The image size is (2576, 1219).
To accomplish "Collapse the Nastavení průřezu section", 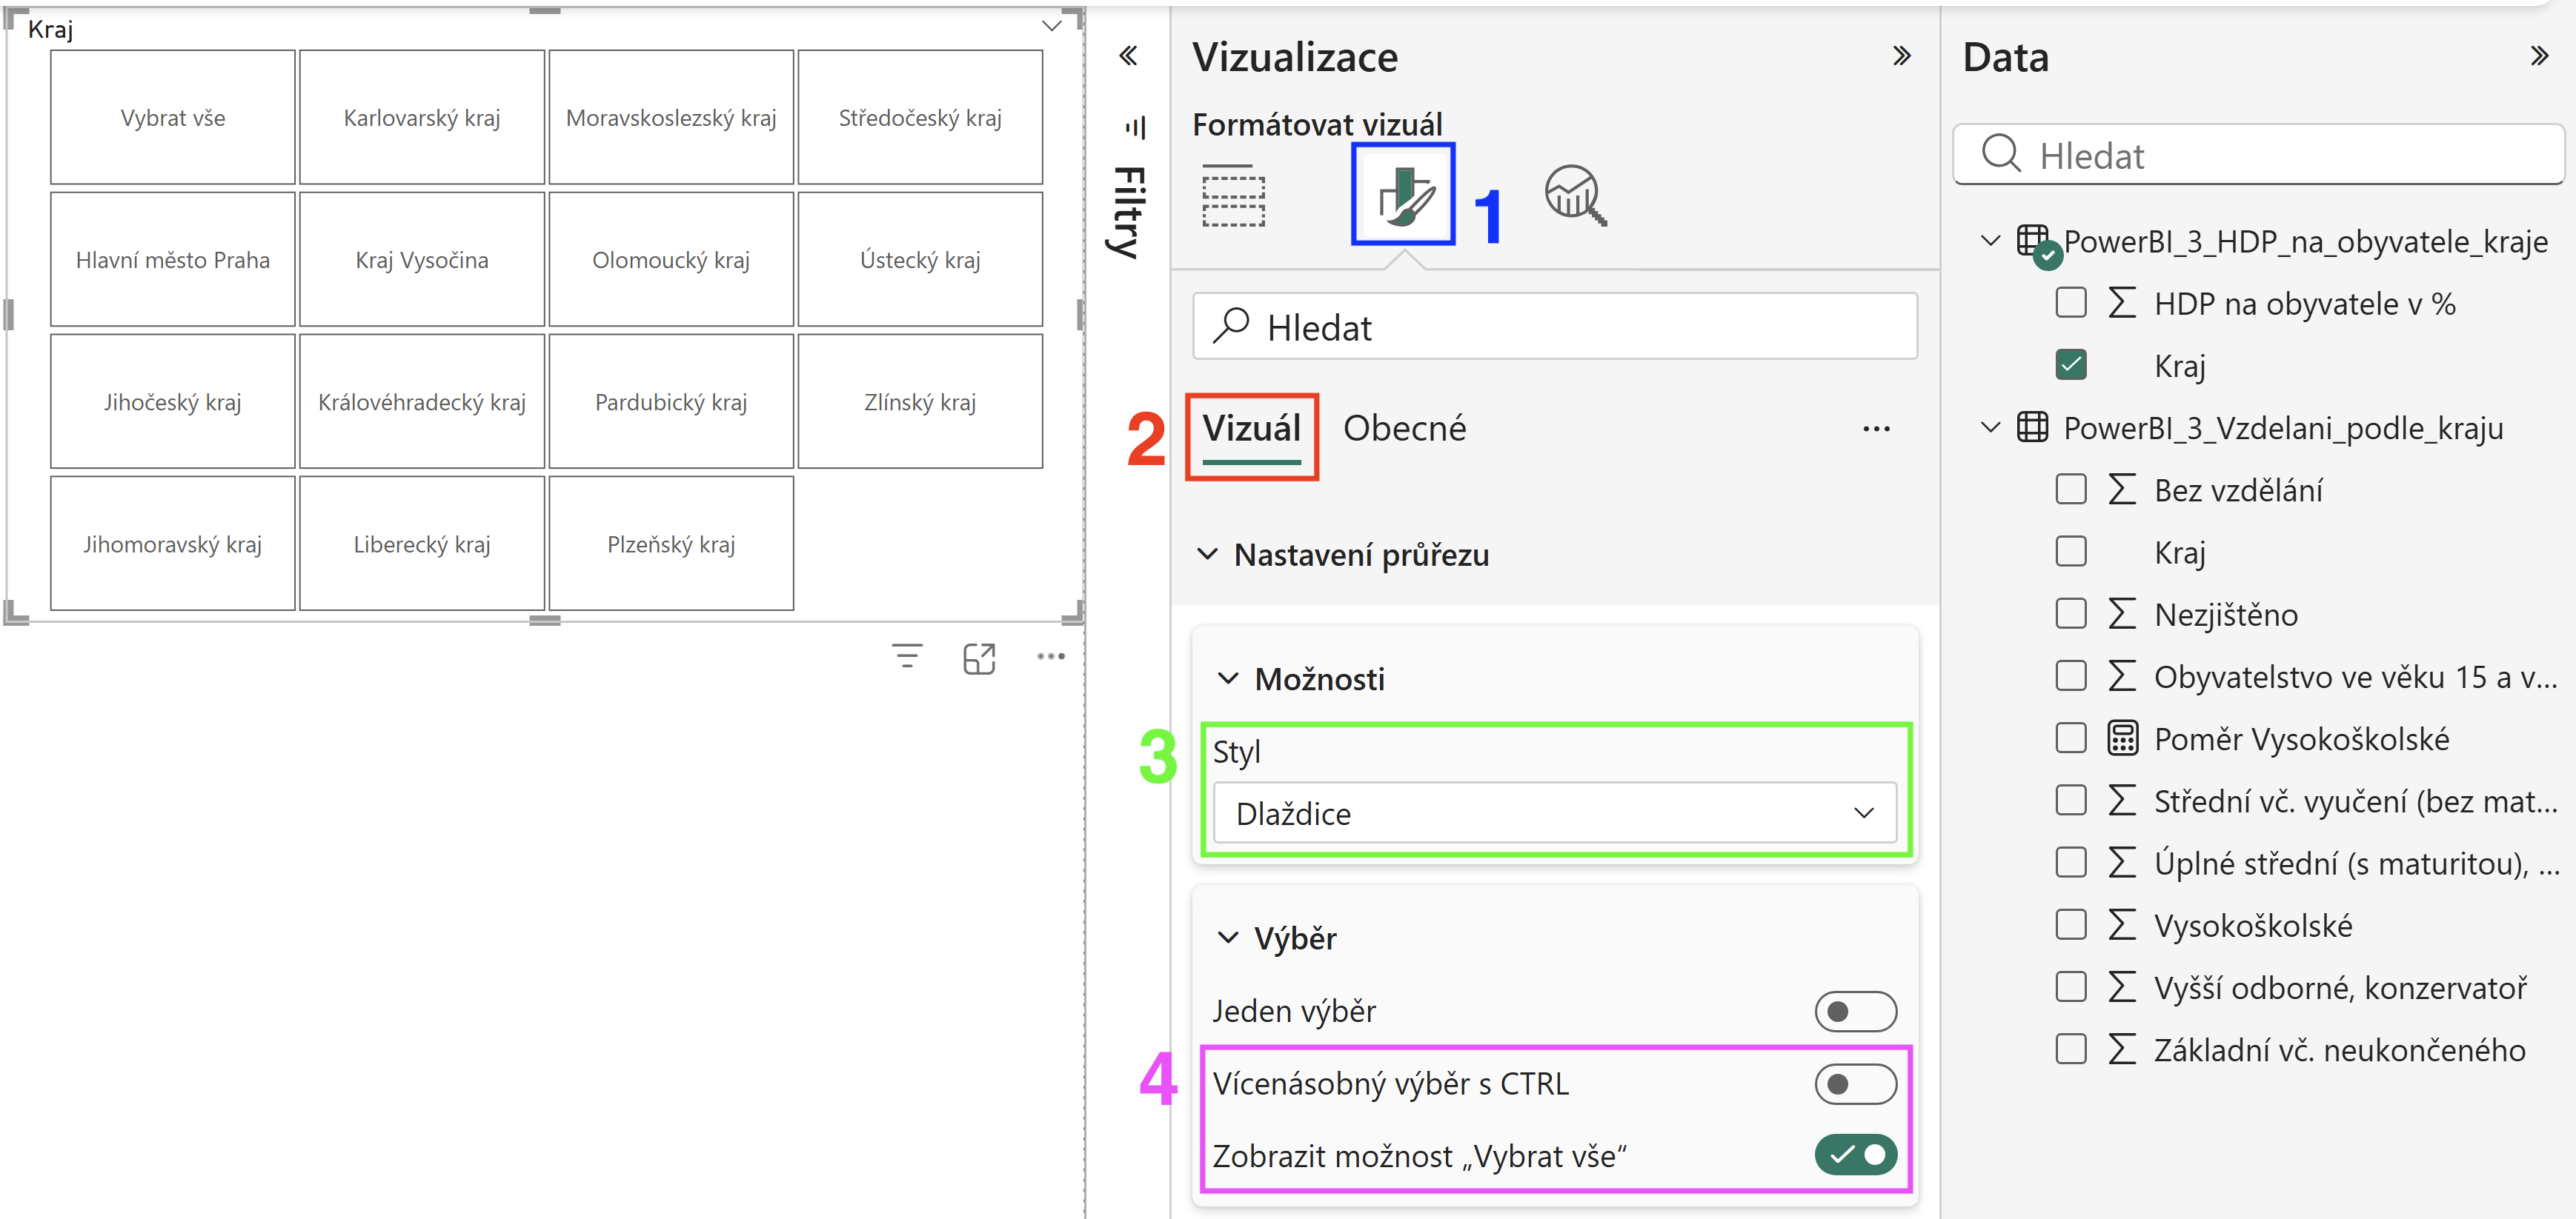I will coord(1208,555).
